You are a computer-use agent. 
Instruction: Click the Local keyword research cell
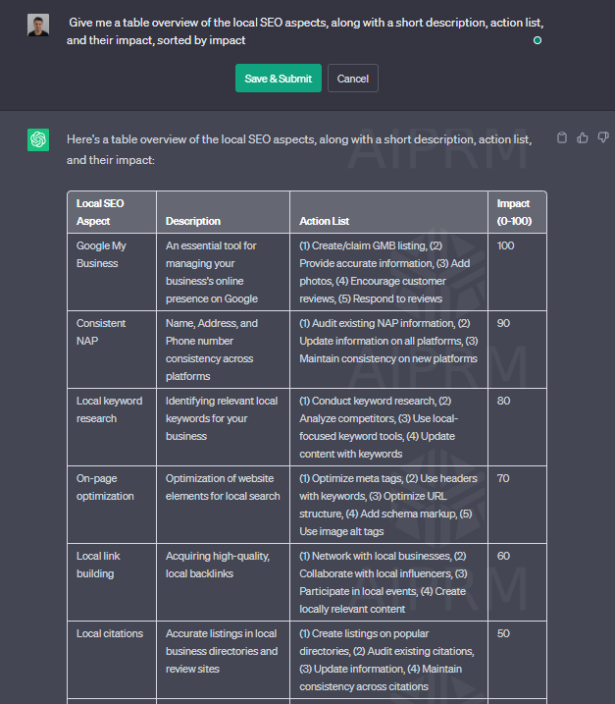tap(109, 409)
